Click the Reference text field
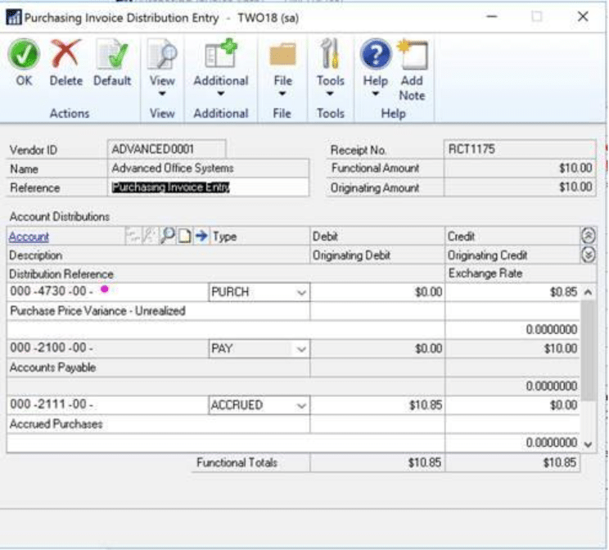 tap(209, 187)
